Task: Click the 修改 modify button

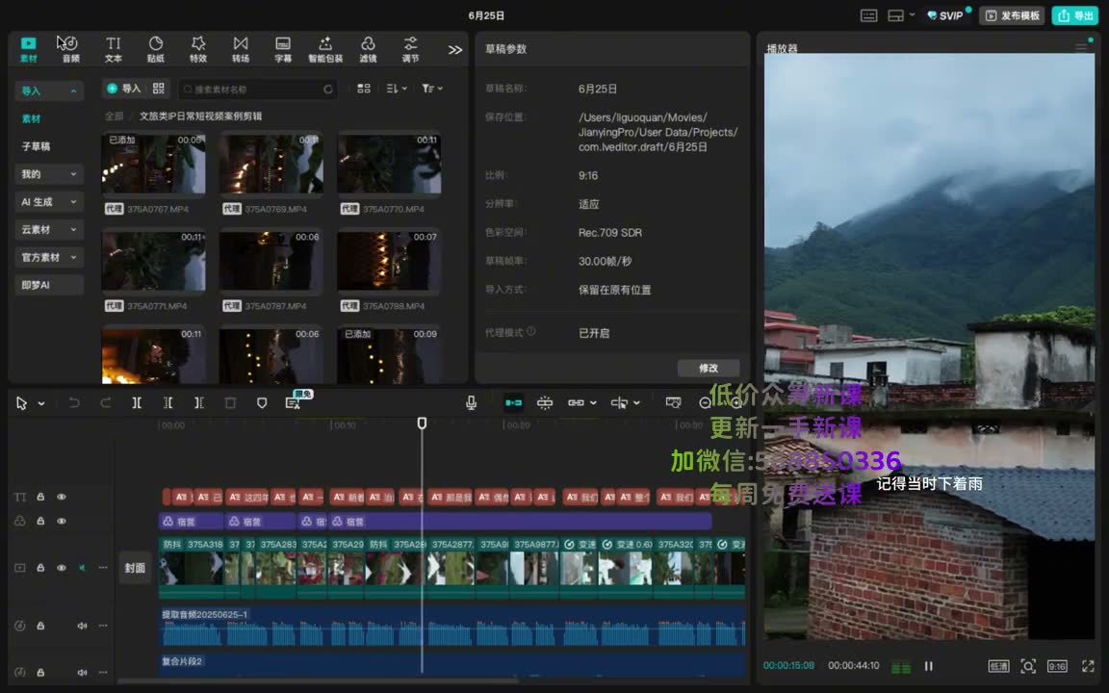Action: coord(708,368)
